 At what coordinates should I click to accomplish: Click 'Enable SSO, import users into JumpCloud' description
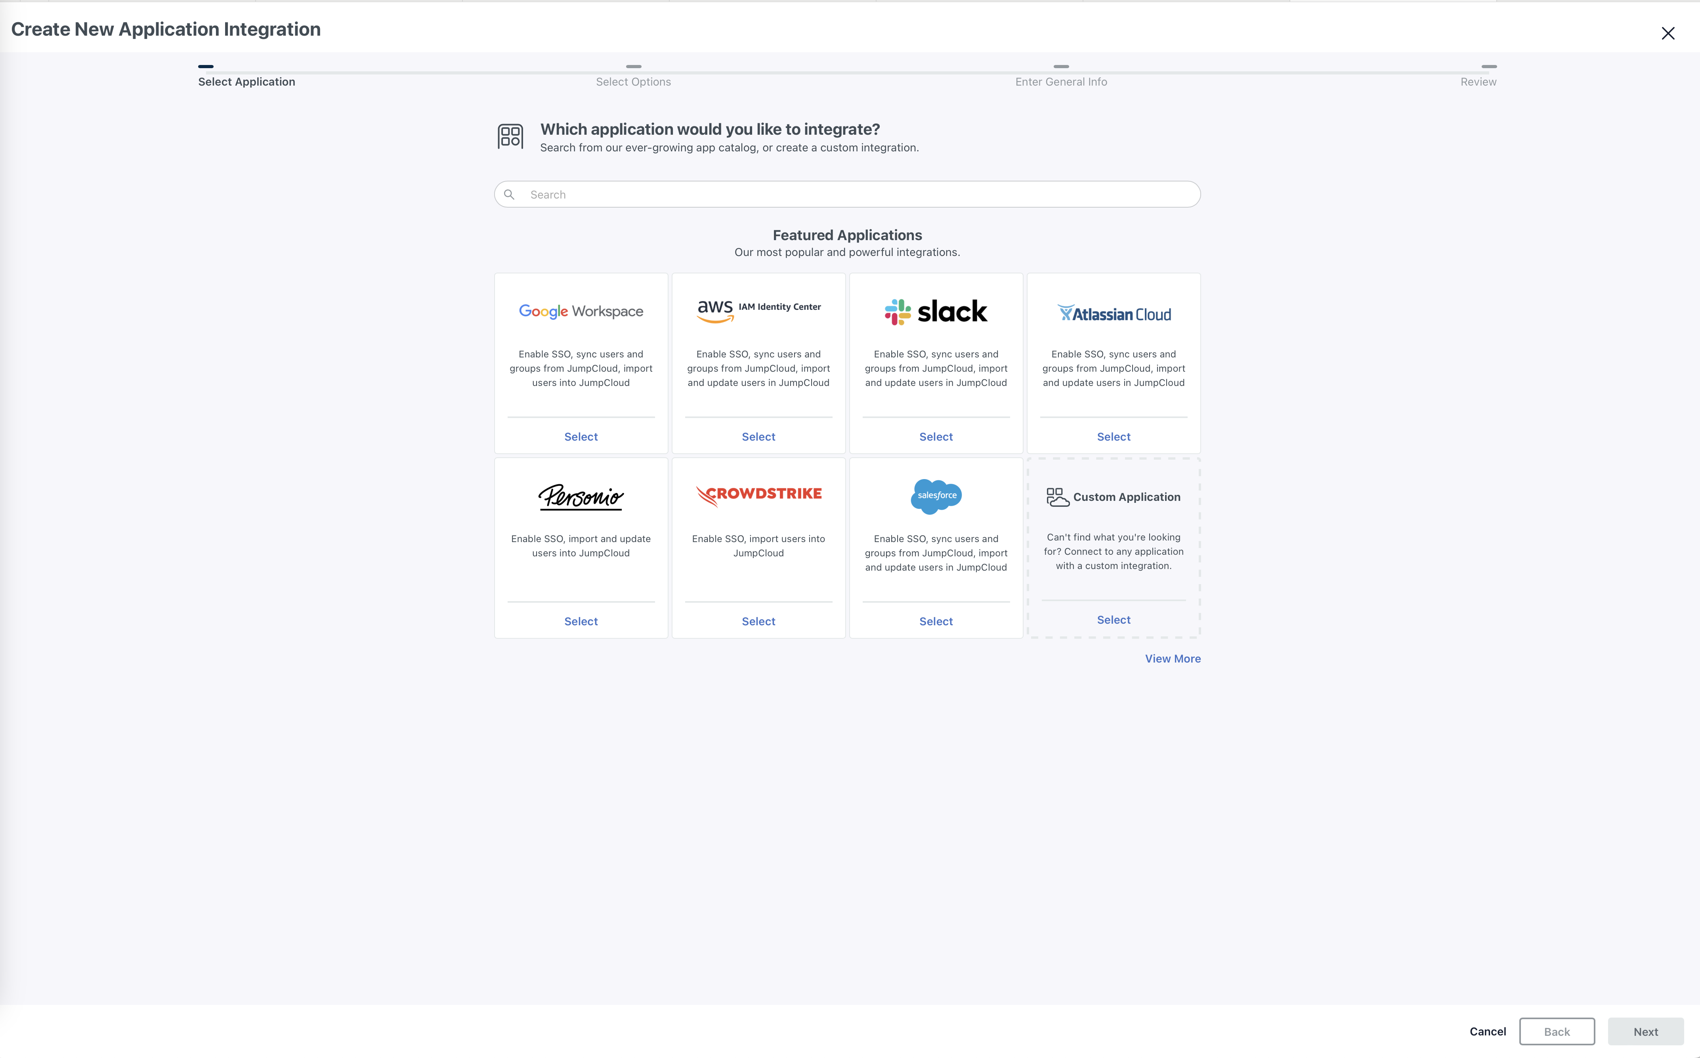pyautogui.click(x=758, y=546)
